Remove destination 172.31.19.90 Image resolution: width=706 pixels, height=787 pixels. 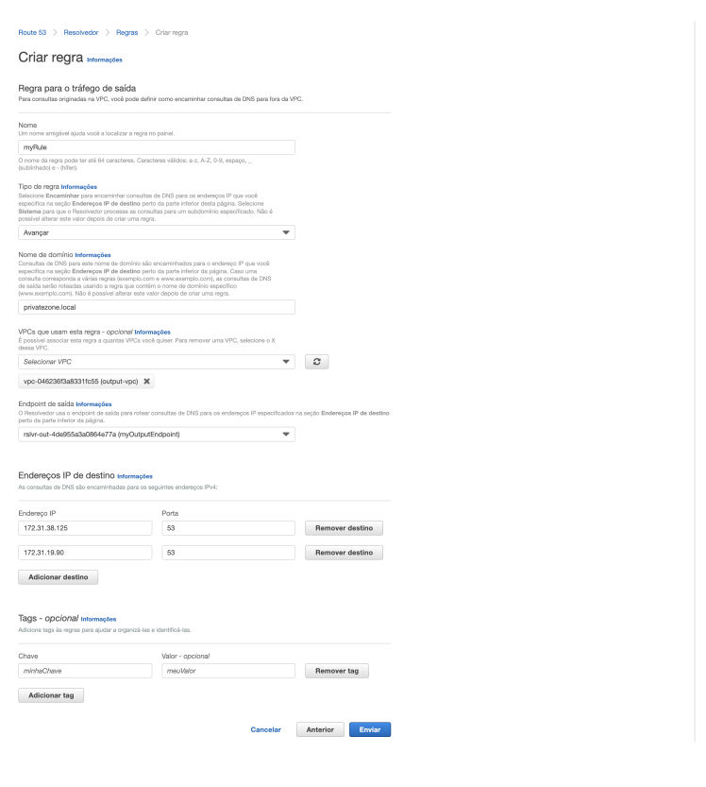point(344,553)
